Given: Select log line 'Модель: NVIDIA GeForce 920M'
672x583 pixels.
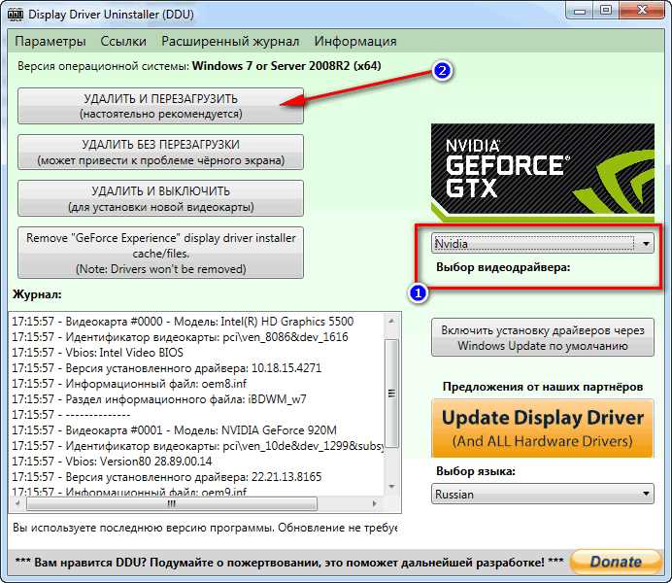Looking at the screenshot, I should point(174,429).
